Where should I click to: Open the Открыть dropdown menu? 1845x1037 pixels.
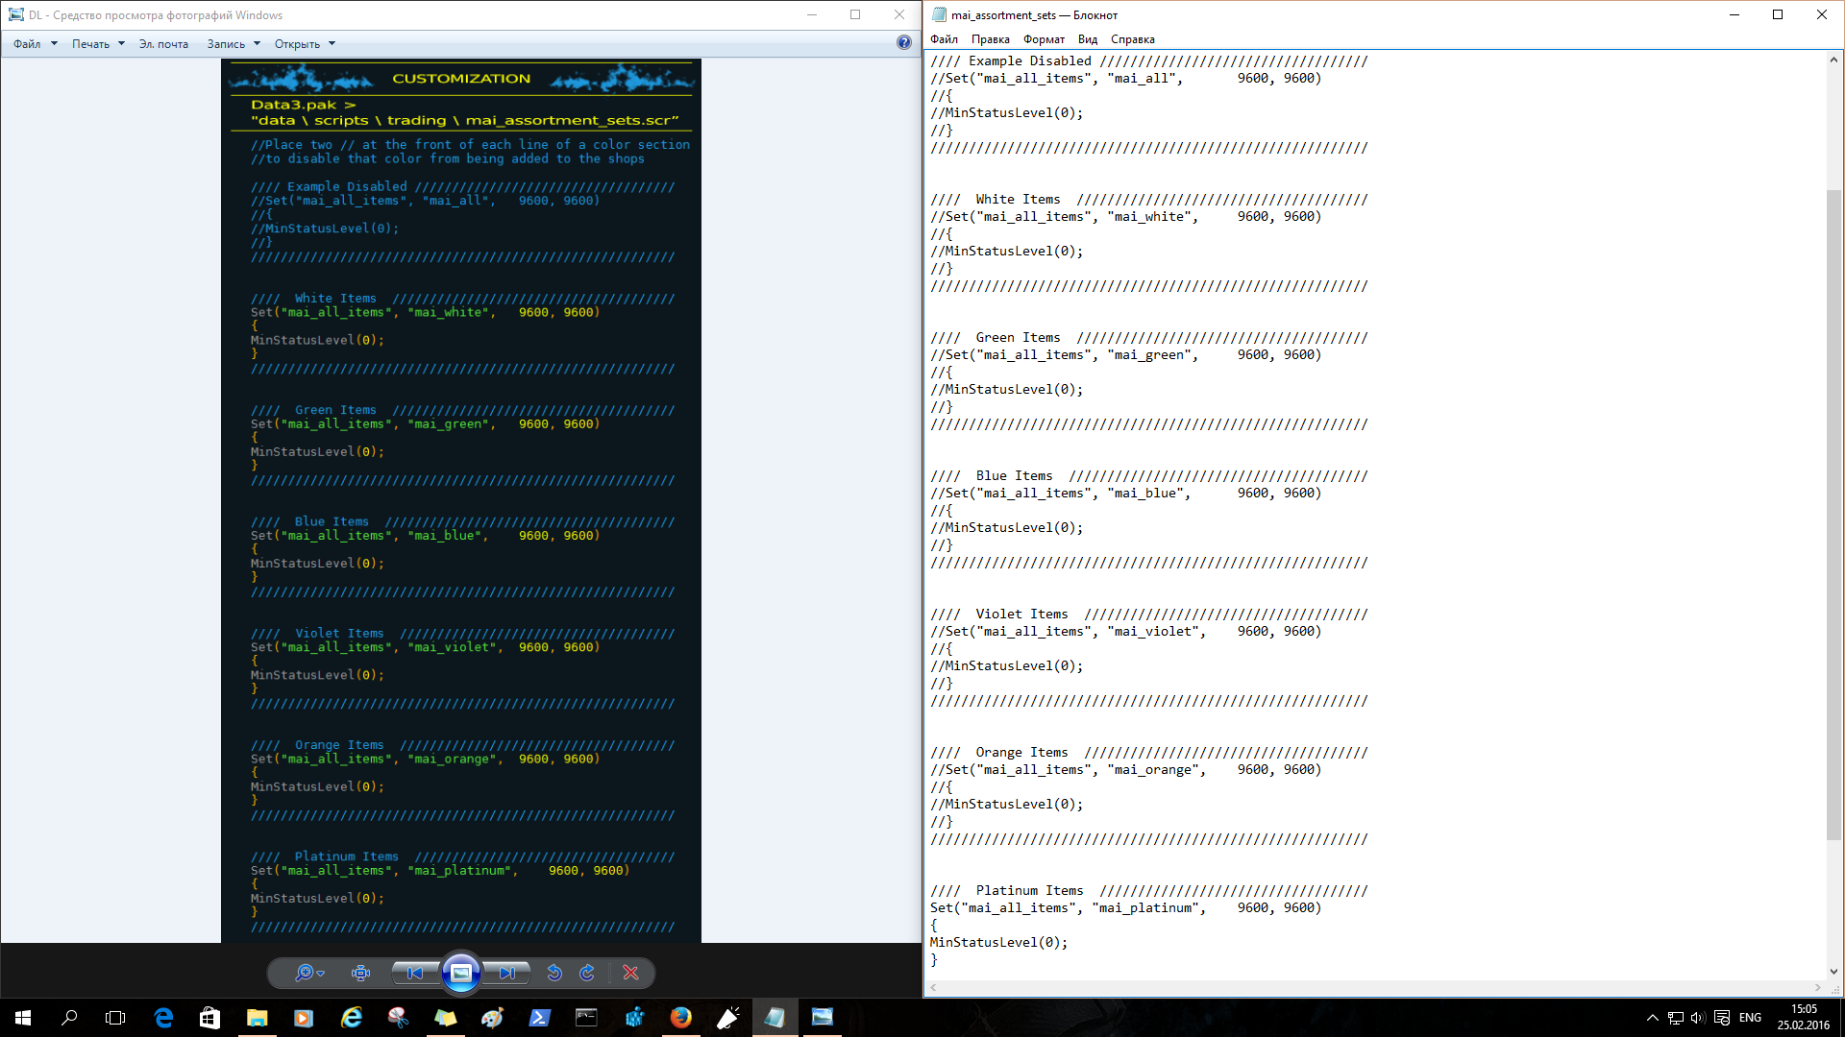point(305,44)
